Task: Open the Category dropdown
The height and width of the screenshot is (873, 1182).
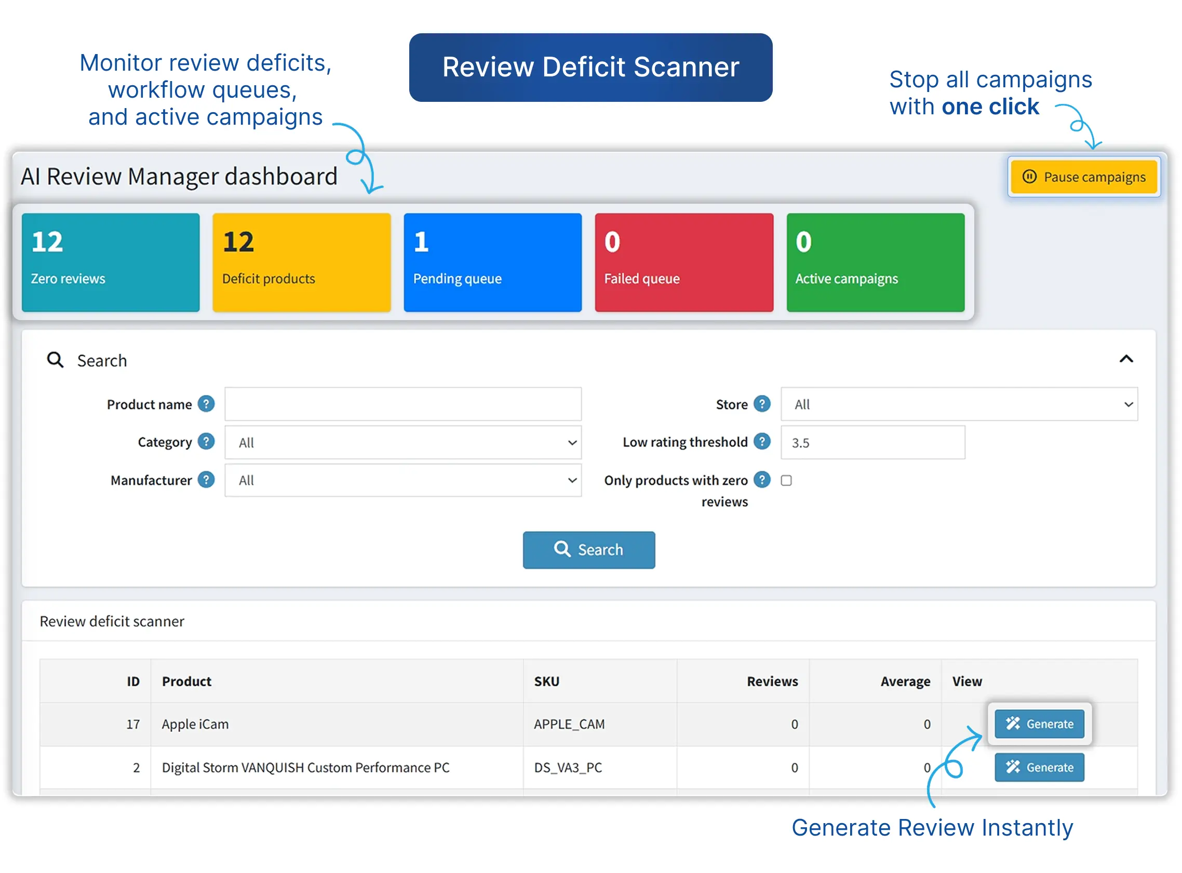Action: click(x=403, y=442)
